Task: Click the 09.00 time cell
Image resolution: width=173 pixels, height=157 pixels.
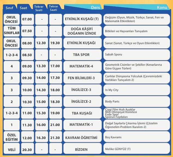Action: click(x=28, y=66)
